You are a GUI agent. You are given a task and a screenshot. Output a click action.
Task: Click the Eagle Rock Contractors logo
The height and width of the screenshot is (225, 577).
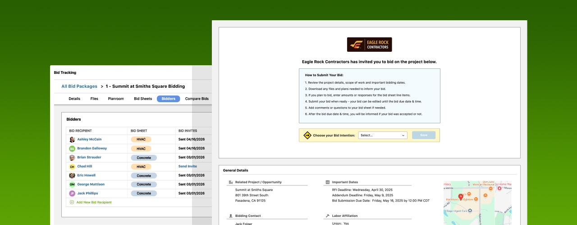pyautogui.click(x=370, y=45)
